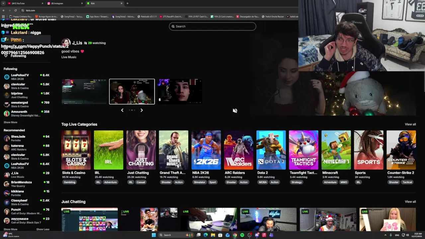The height and width of the screenshot is (239, 425).
Task: Open Spotify from the taskbar
Action: [x=242, y=235]
